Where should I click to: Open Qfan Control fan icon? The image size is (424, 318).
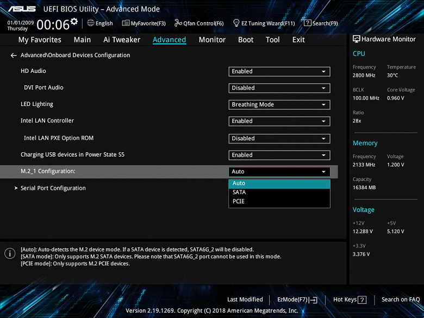click(x=178, y=23)
